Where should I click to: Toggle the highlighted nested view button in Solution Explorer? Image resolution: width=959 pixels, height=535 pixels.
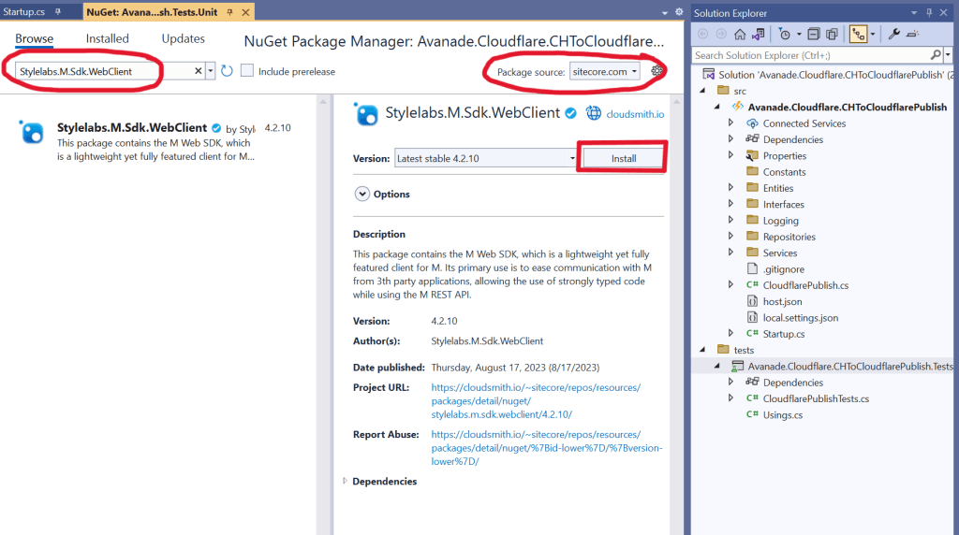(858, 34)
